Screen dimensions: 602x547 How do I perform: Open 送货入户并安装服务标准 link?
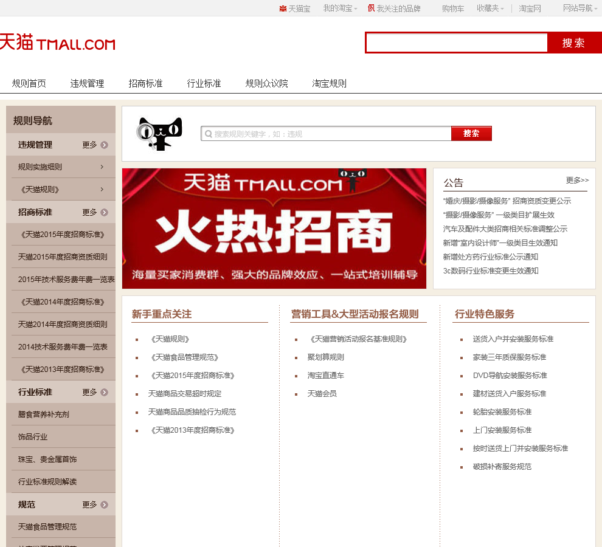(x=513, y=339)
